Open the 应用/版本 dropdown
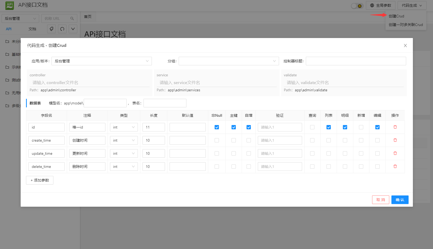This screenshot has width=433, height=249. pos(101,61)
